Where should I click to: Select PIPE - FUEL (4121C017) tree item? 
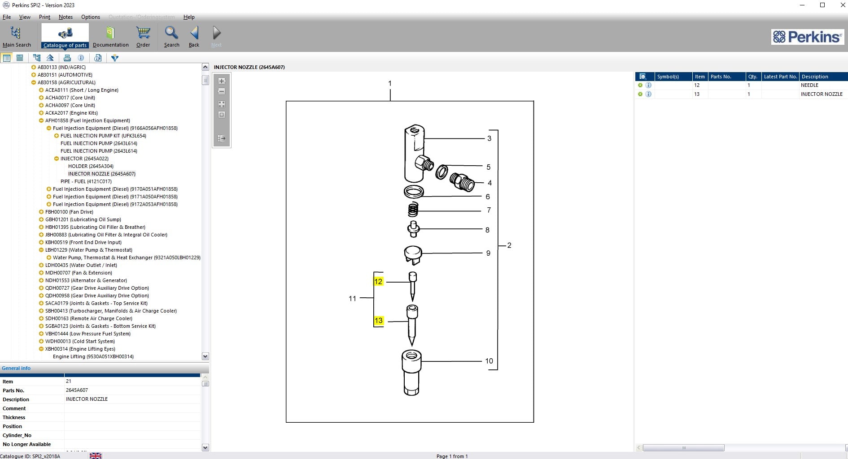(86, 181)
